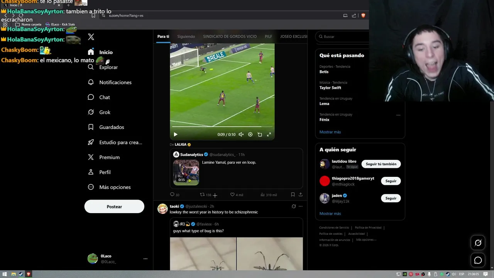494x278 pixels.
Task: Click Mostrar más under trends
Action: [x=330, y=132]
